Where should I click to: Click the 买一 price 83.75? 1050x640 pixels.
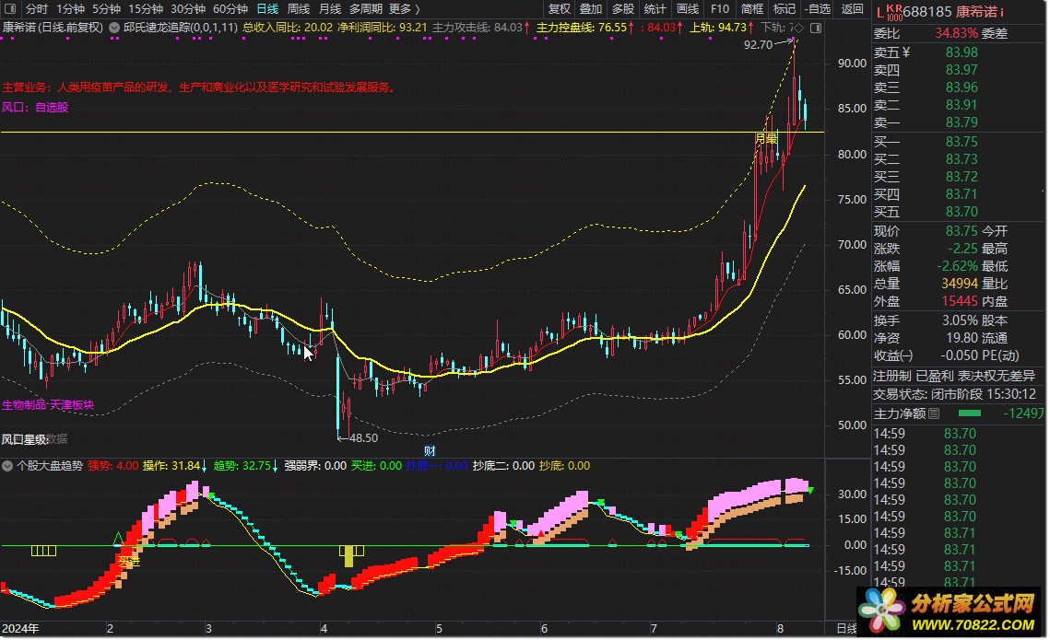[x=962, y=142]
